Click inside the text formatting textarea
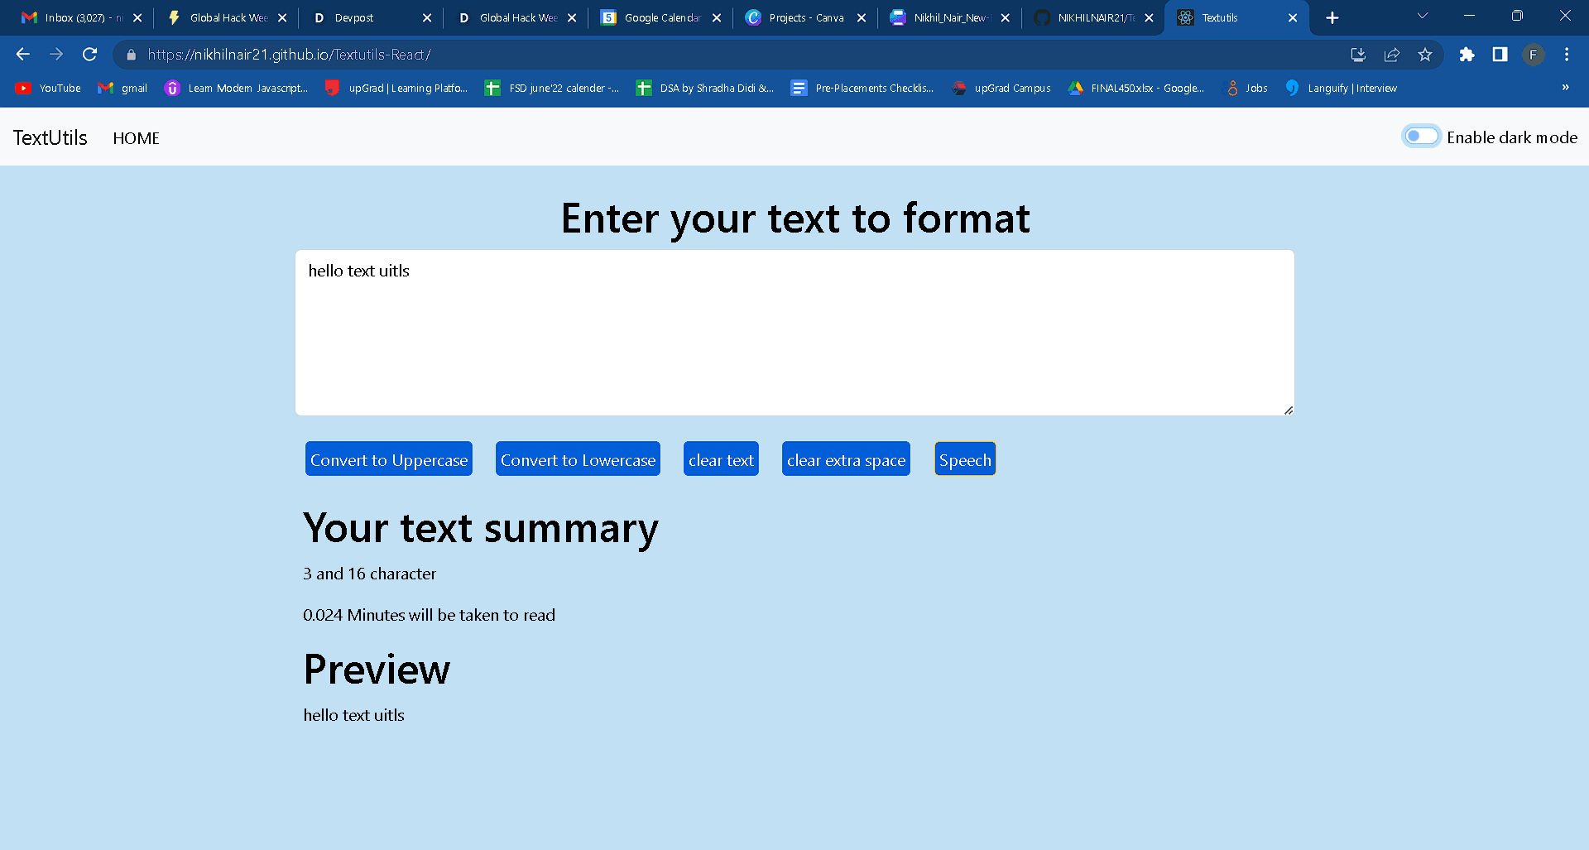 pos(794,331)
